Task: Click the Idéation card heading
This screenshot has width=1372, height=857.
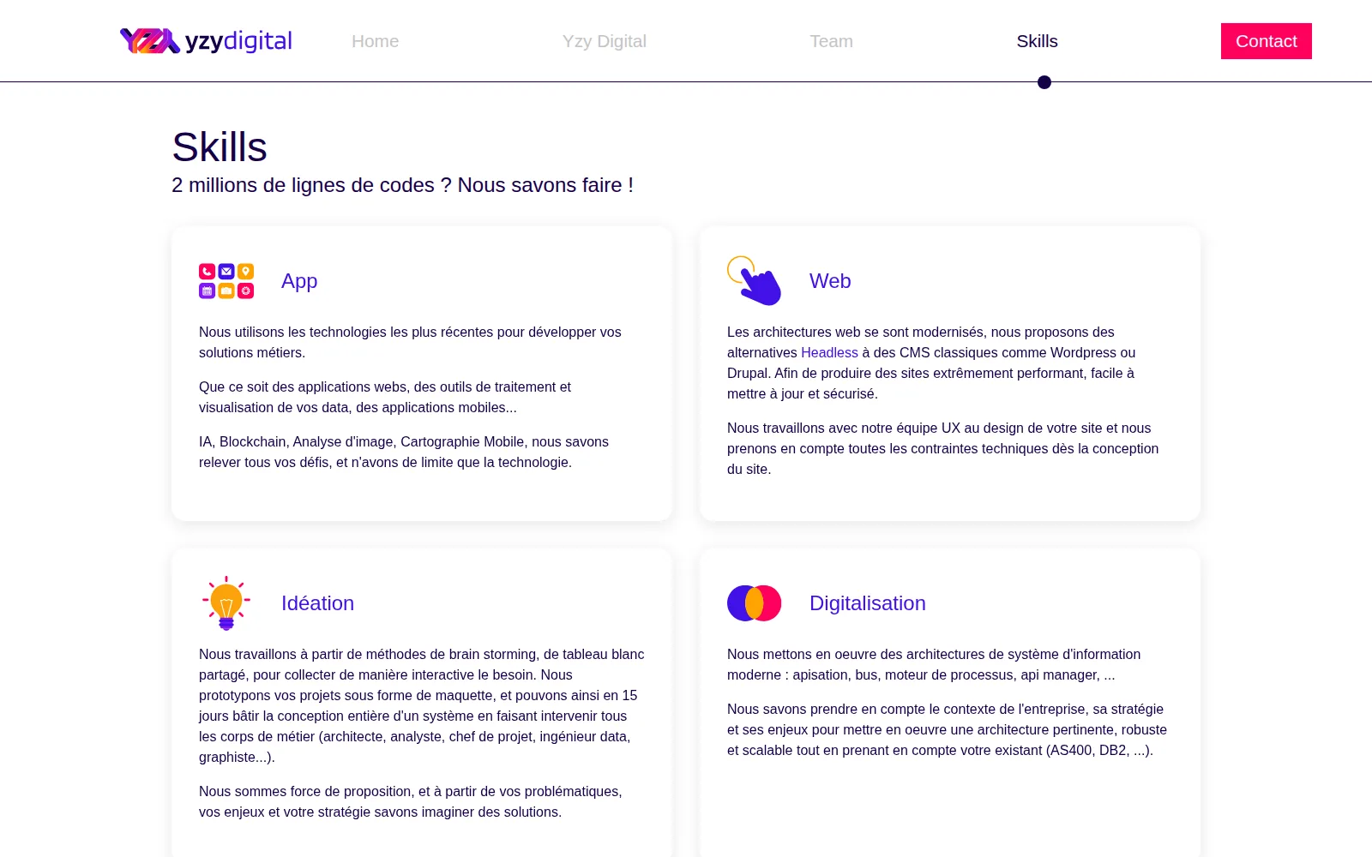Action: click(x=317, y=603)
